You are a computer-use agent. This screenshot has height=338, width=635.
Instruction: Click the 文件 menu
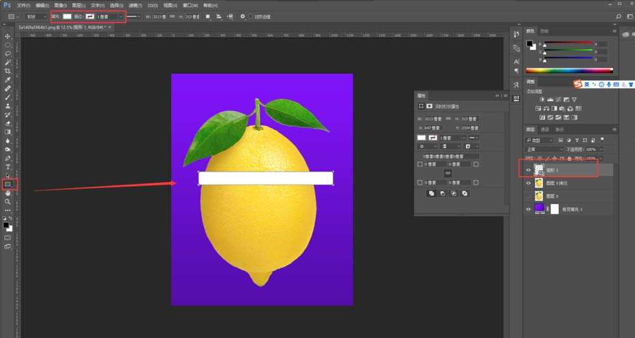24,5
